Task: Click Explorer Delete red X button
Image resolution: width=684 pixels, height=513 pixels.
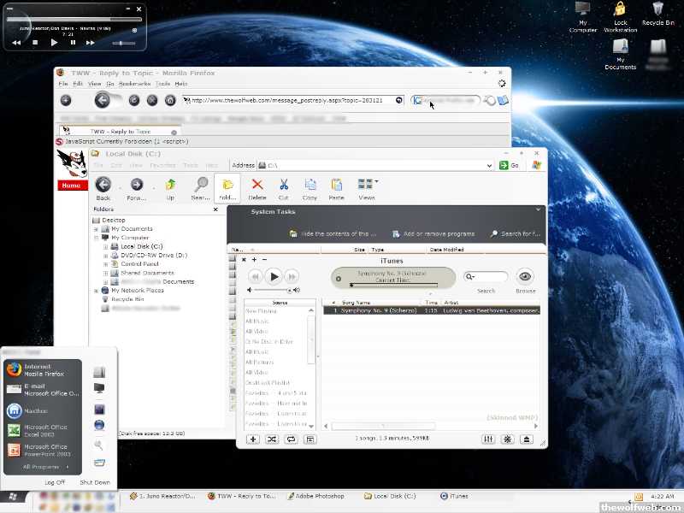Action: click(x=257, y=188)
